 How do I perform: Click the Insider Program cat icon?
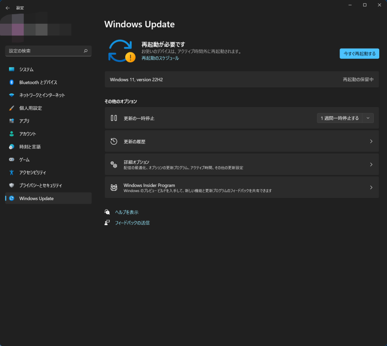point(114,187)
